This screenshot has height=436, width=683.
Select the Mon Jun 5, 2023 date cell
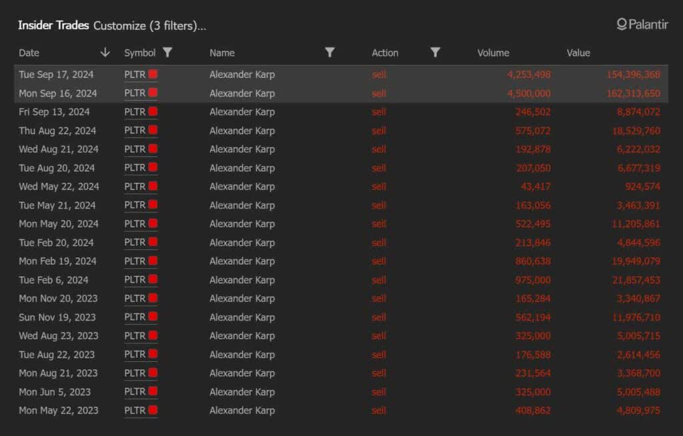(x=55, y=392)
